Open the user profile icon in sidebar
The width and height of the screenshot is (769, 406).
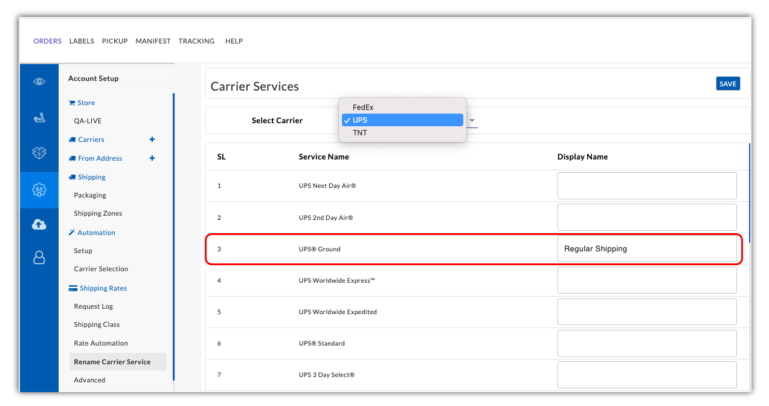tap(39, 258)
